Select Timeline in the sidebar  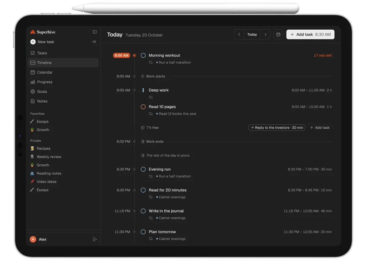coord(63,63)
